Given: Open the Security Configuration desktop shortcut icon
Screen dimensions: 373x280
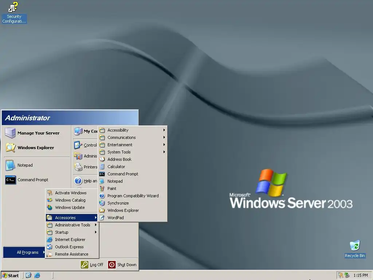Looking at the screenshot, I should point(13,7).
